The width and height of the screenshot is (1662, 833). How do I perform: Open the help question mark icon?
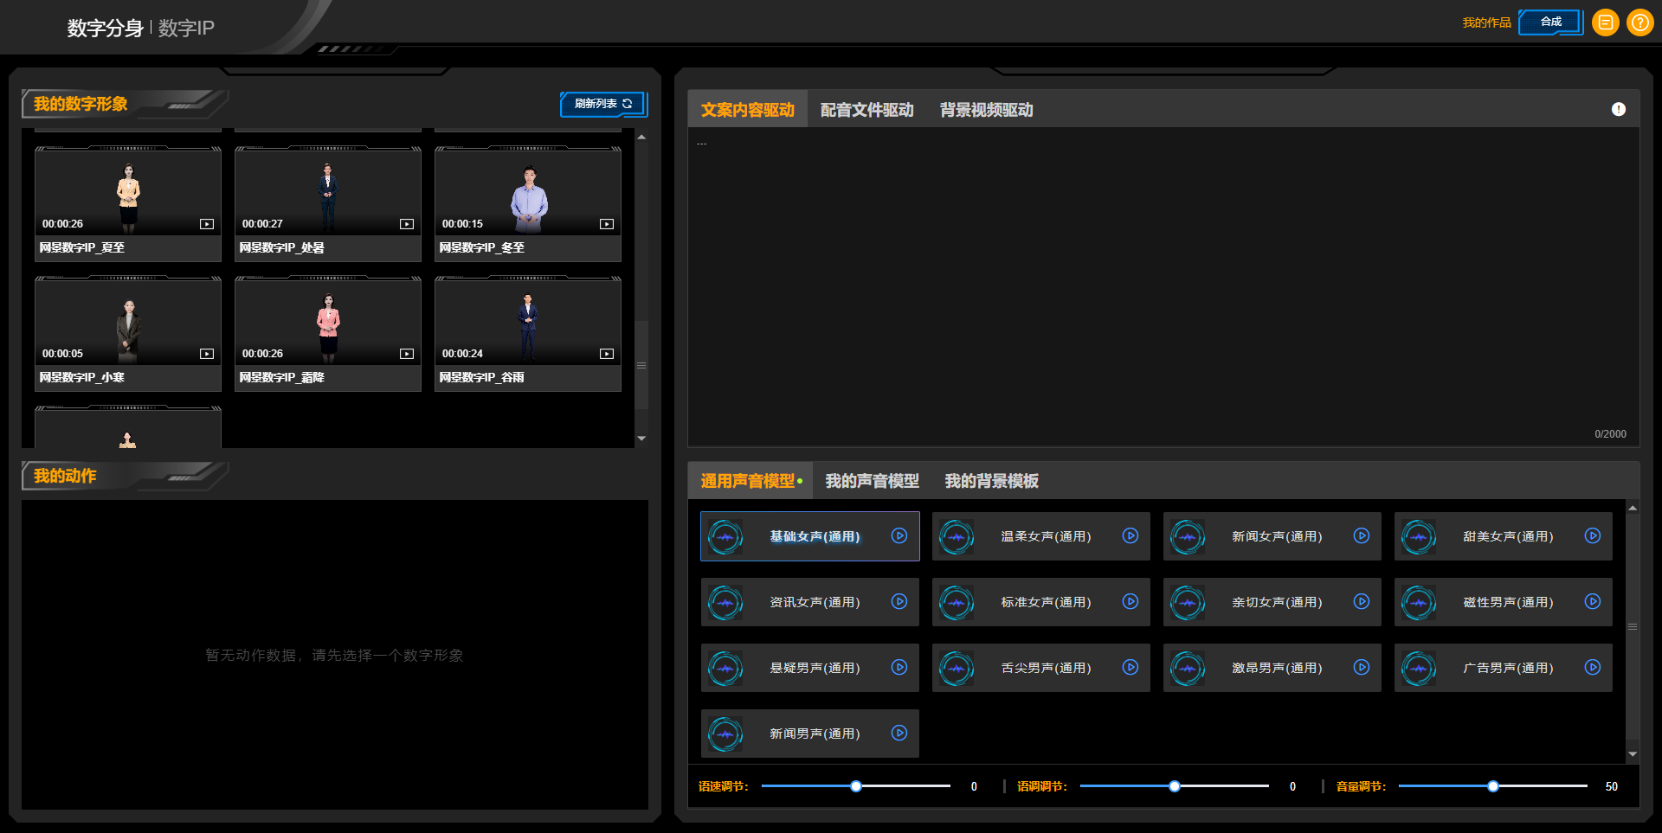1639,22
